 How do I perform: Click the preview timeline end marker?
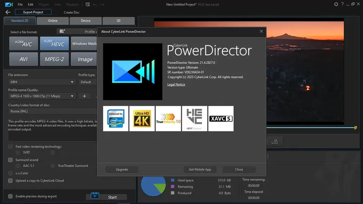pyautogui.click(x=356, y=128)
